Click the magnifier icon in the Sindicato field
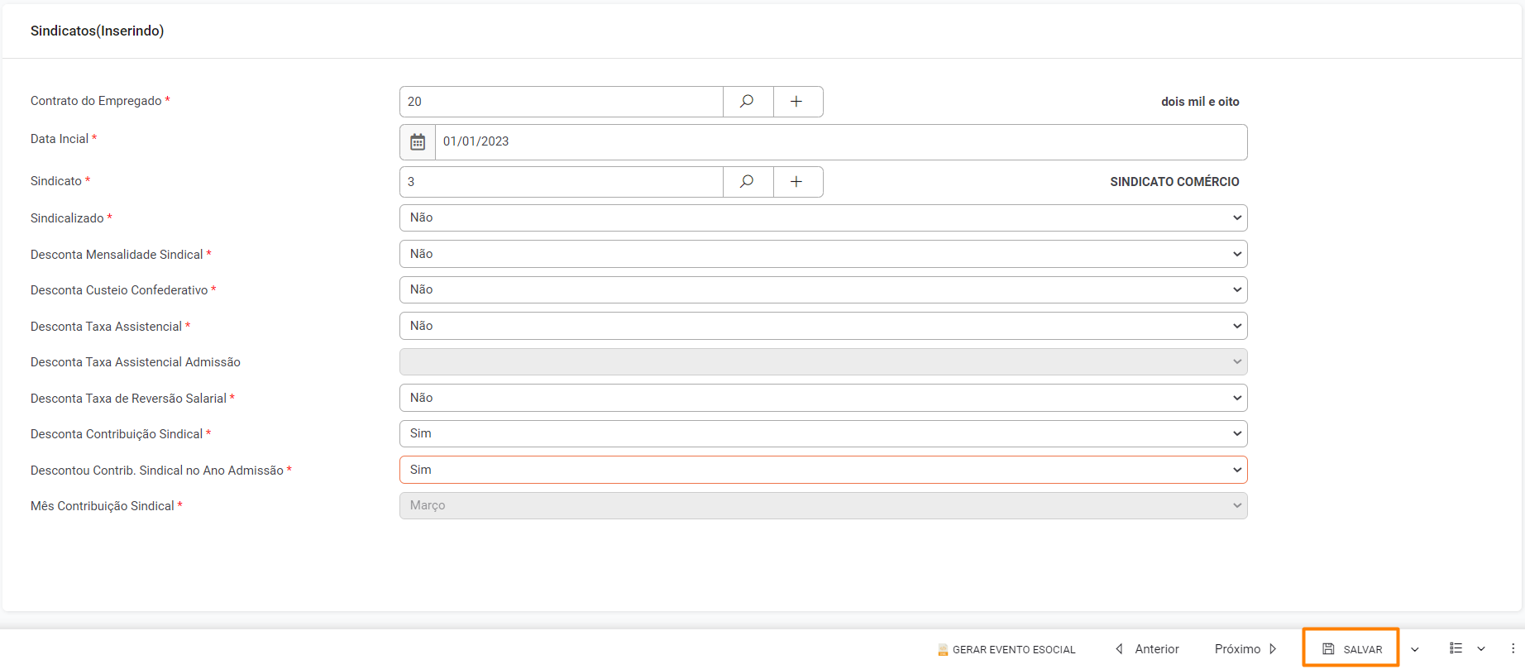This screenshot has width=1525, height=669. coord(747,181)
